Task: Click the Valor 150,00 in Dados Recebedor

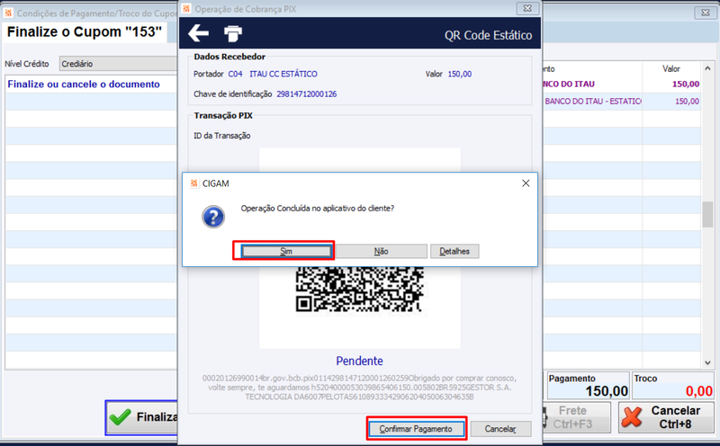Action: point(460,74)
